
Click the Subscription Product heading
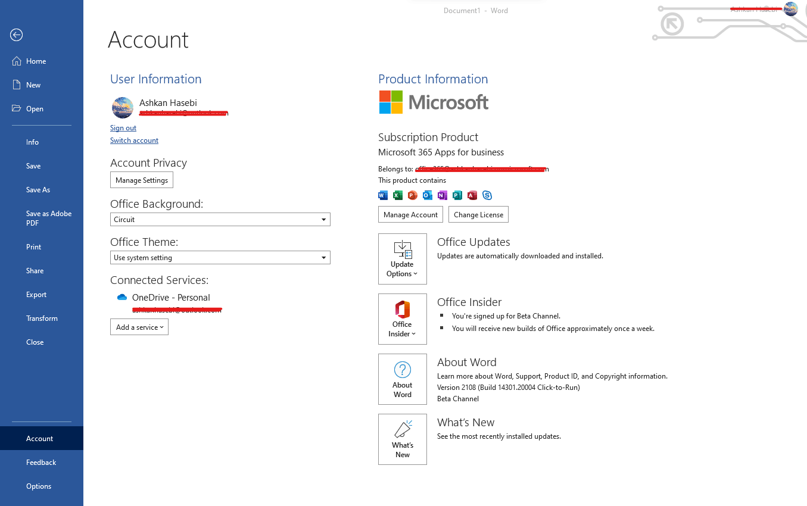428,138
